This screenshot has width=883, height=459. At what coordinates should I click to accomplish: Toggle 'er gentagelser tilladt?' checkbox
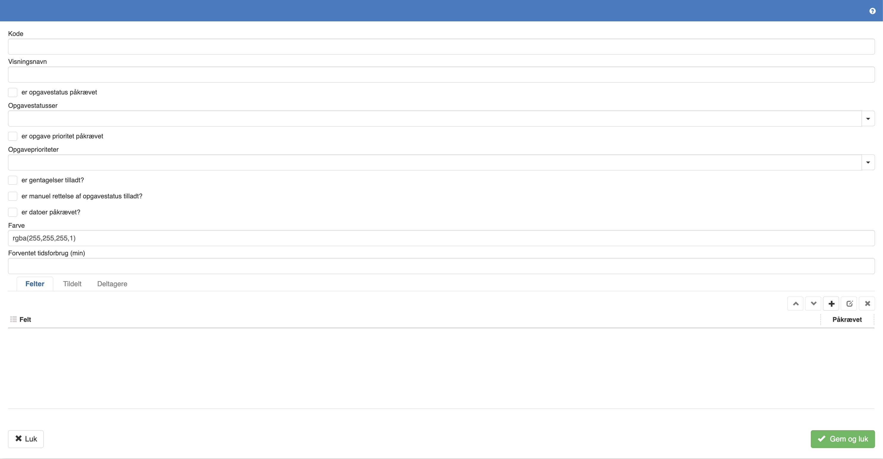click(x=13, y=180)
